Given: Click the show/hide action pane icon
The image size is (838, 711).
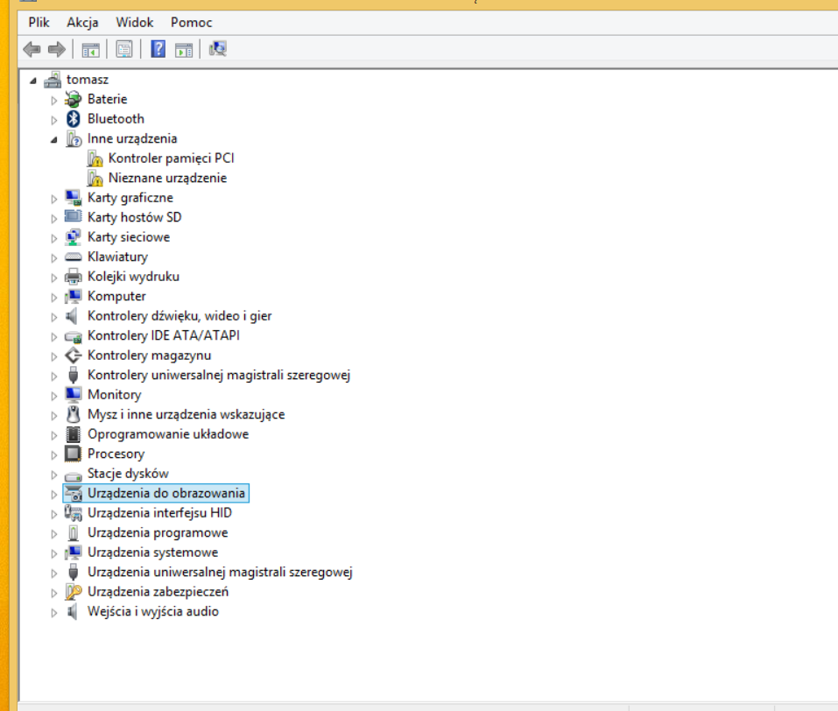Looking at the screenshot, I should pyautogui.click(x=183, y=49).
